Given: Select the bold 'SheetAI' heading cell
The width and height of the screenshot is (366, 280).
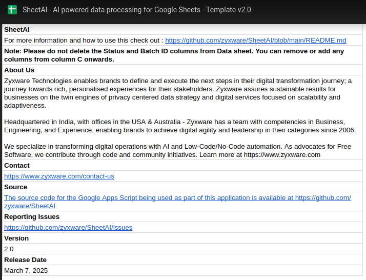Looking at the screenshot, I should pos(182,30).
